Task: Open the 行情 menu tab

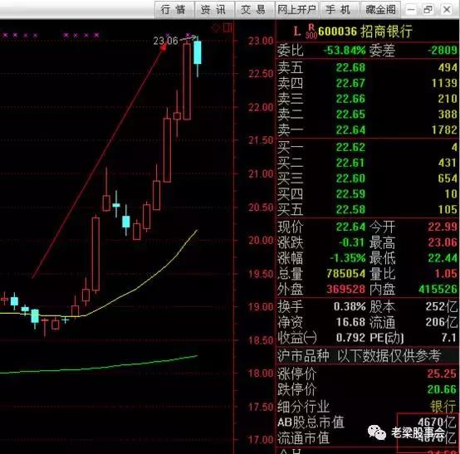Action: tap(174, 10)
